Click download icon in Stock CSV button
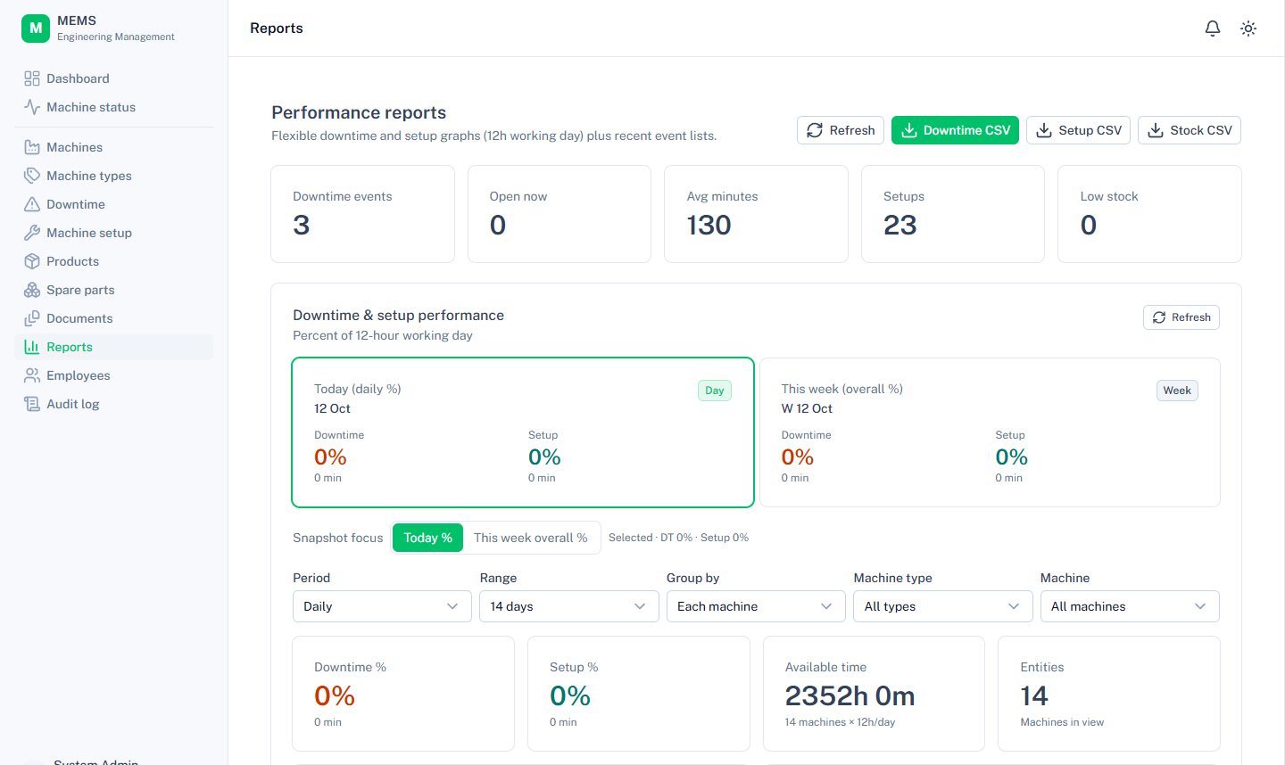Viewport: 1285px width, 765px height. 1156,130
